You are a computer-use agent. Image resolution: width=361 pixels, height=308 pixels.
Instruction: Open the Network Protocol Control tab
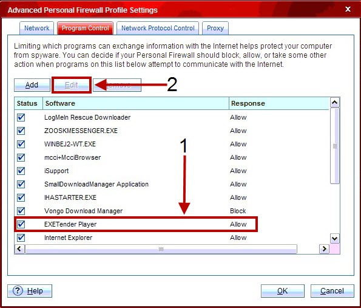click(x=158, y=28)
